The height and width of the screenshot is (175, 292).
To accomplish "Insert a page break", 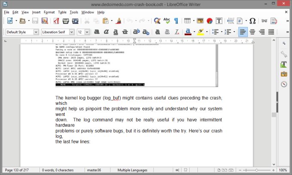I will 231,21.
